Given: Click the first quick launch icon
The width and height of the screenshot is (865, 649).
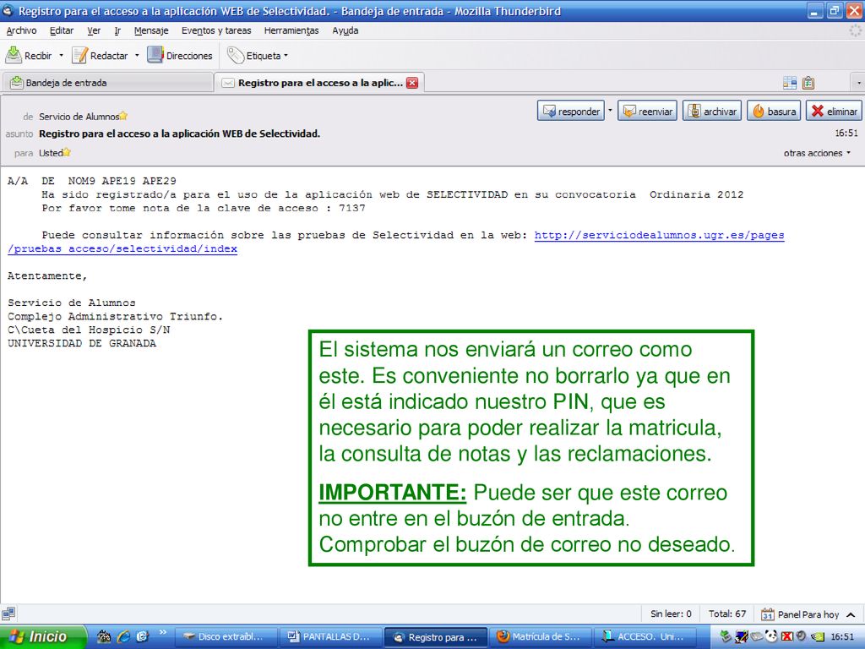Looking at the screenshot, I should click(x=104, y=636).
